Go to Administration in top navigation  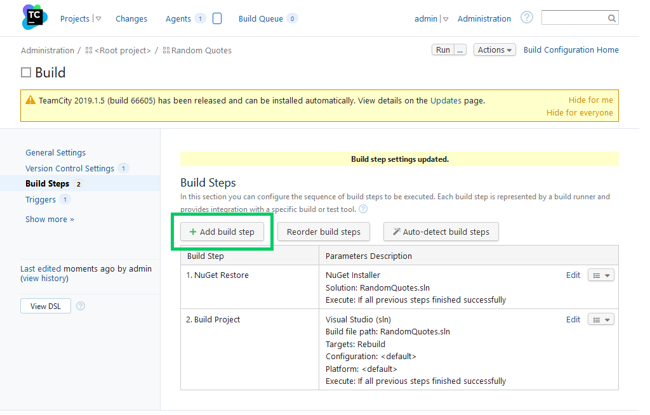tap(484, 18)
